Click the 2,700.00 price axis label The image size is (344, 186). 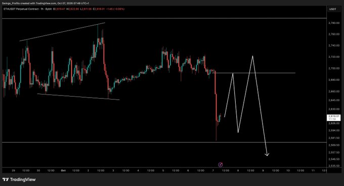point(334,68)
